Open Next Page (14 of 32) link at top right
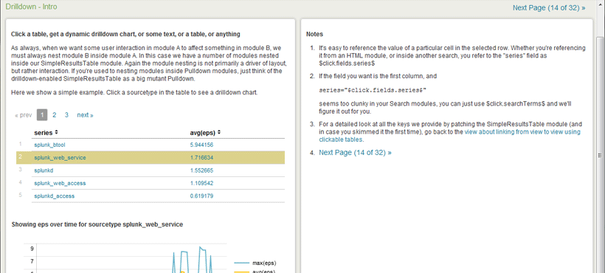 [549, 7]
